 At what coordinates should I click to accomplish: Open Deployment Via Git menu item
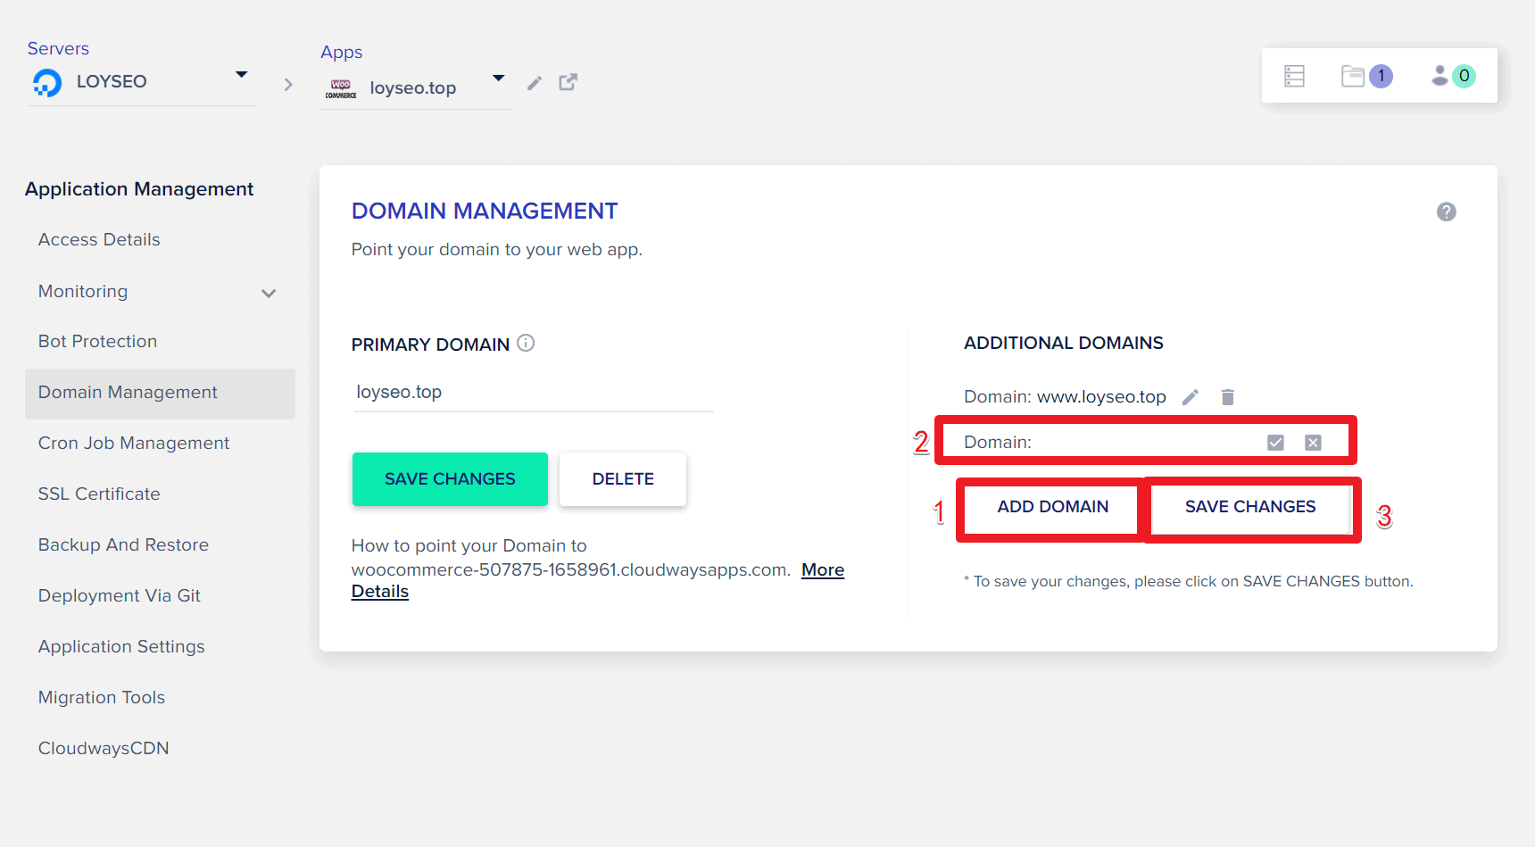(x=119, y=596)
